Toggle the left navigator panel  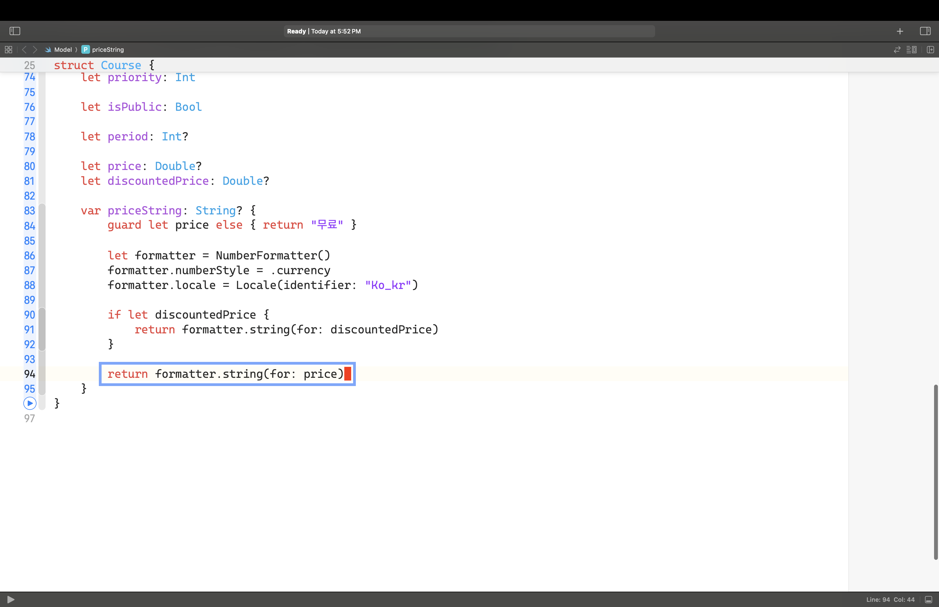tap(15, 31)
